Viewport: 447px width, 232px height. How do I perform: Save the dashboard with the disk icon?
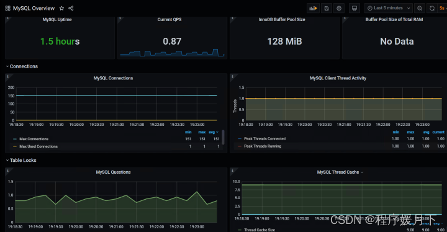[x=327, y=8]
